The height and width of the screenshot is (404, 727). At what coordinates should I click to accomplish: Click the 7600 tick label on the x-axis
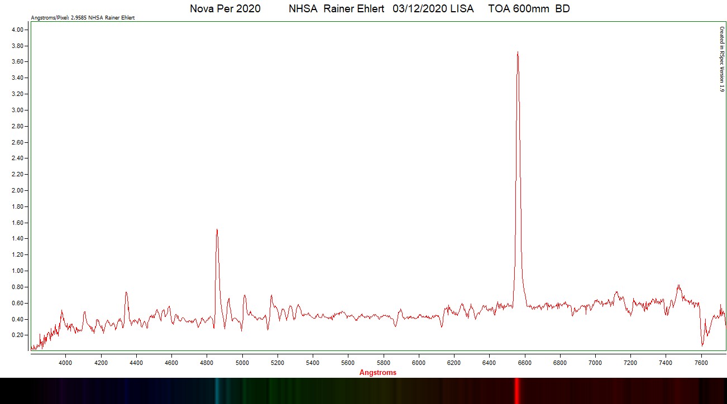[x=701, y=362]
